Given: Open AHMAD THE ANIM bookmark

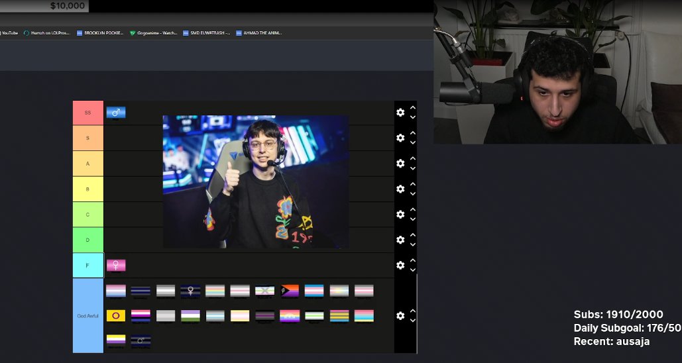Looking at the screenshot, I should click(x=259, y=33).
